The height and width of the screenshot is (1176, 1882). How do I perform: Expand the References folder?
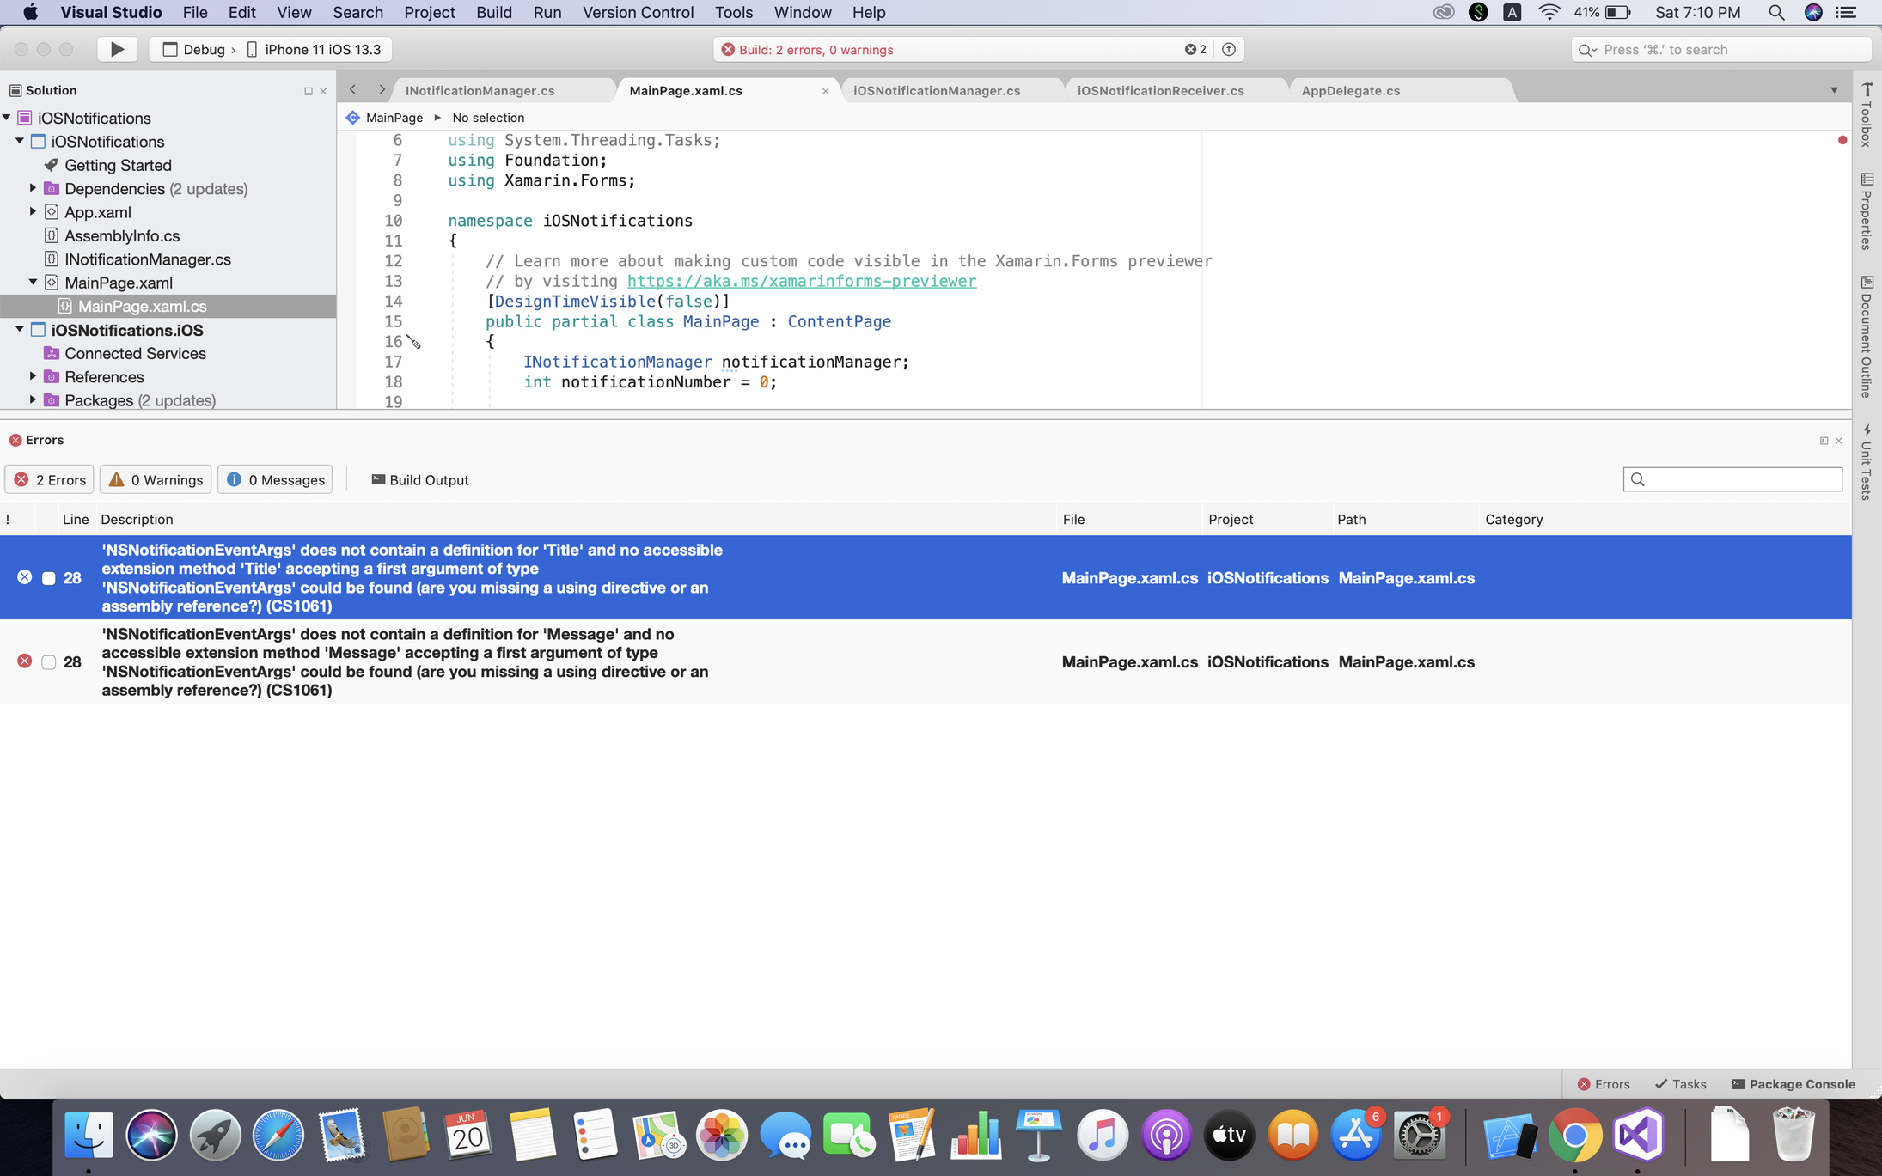33,375
